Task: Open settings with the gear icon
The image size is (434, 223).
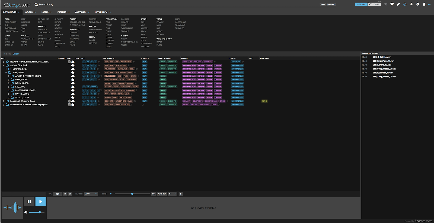Action: tap(418, 4)
